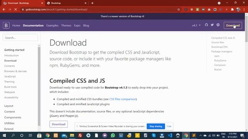Go to Home in navbar
This screenshot has height=139, width=248.
tap(16, 25)
